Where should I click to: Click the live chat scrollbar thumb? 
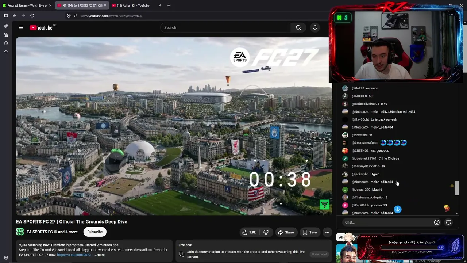pyautogui.click(x=456, y=188)
